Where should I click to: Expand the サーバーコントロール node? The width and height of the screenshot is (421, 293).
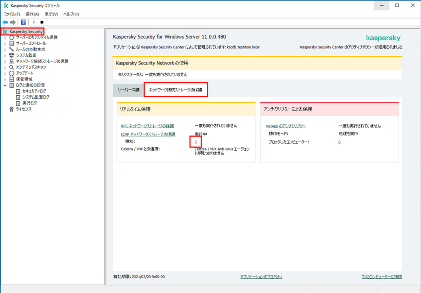[5, 43]
